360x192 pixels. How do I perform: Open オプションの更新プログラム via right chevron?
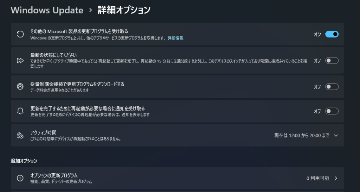point(336,178)
